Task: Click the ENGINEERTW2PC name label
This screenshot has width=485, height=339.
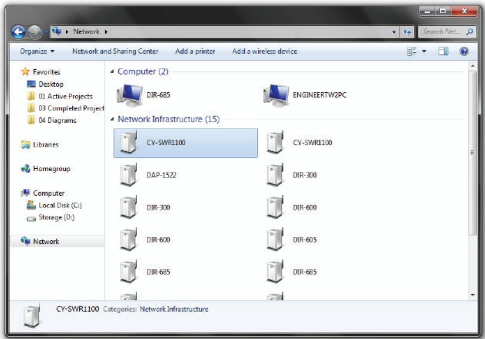Action: coord(320,95)
